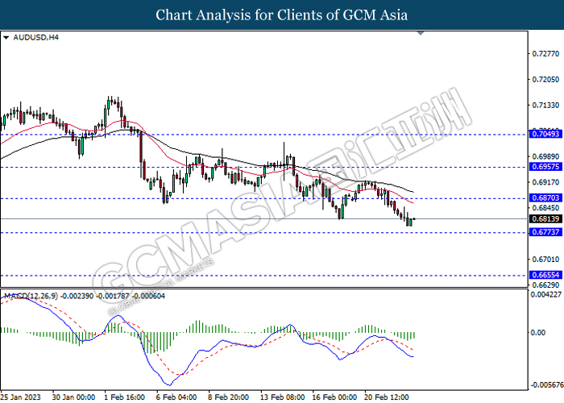Click the 20 Feb 12:00 time label
Image resolution: width=564 pixels, height=403 pixels.
click(x=387, y=397)
